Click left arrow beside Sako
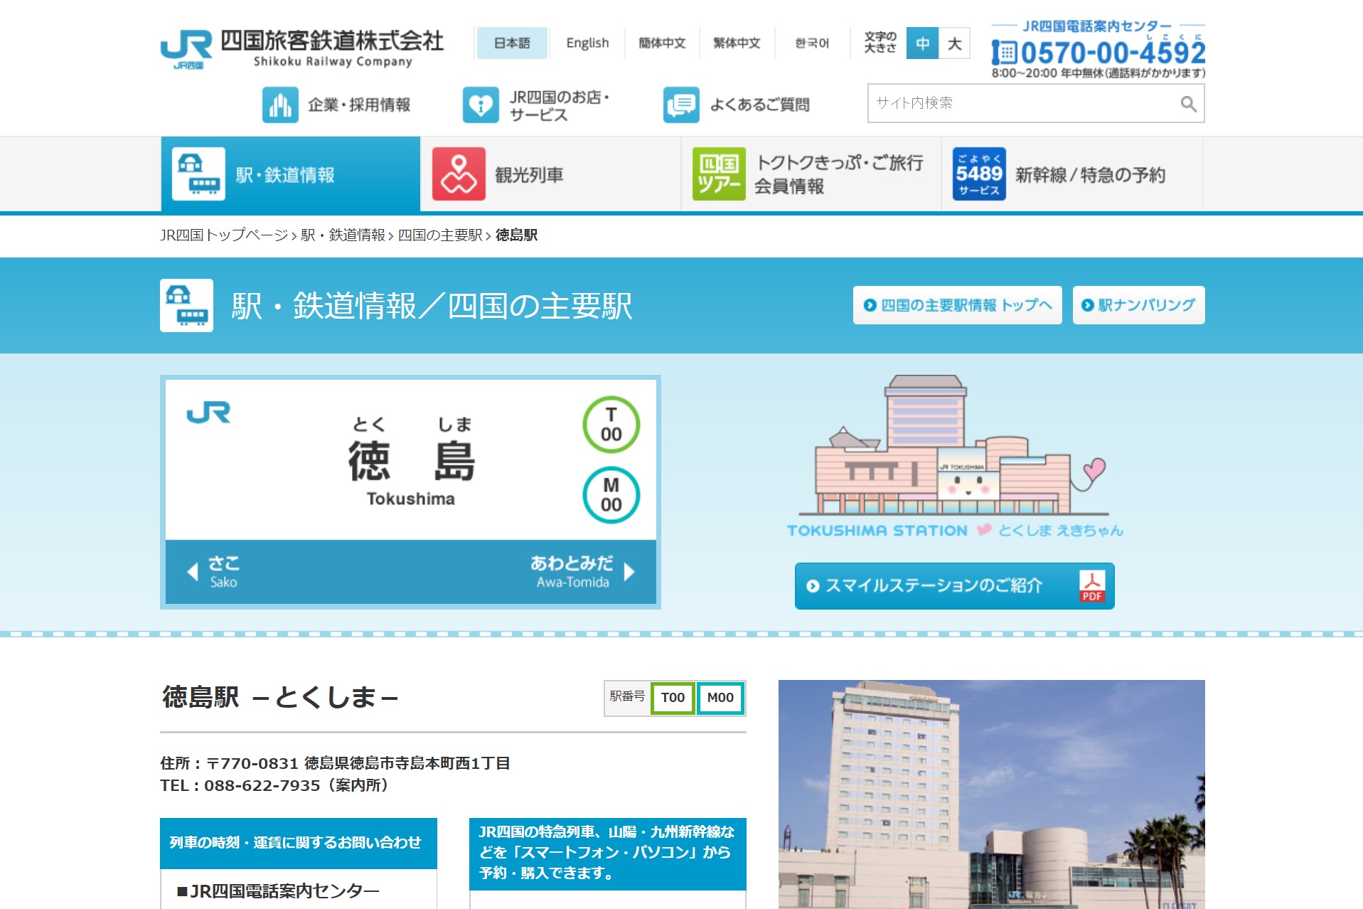Image resolution: width=1363 pixels, height=909 pixels. [192, 572]
